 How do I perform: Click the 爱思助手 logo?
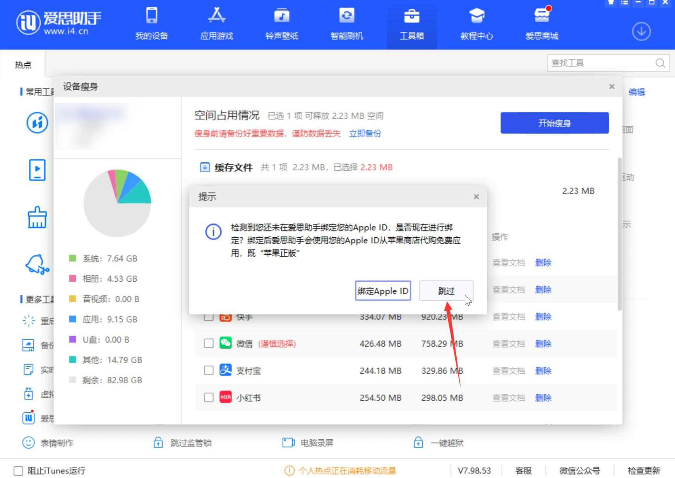tap(58, 22)
